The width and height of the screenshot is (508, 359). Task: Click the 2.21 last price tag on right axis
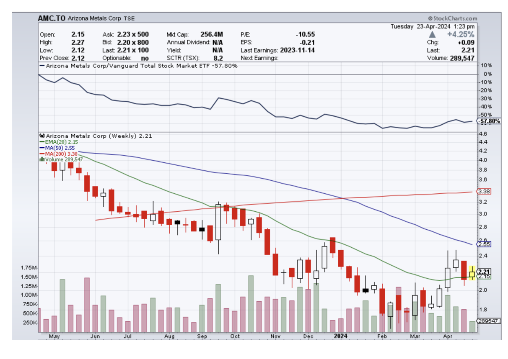(484, 272)
